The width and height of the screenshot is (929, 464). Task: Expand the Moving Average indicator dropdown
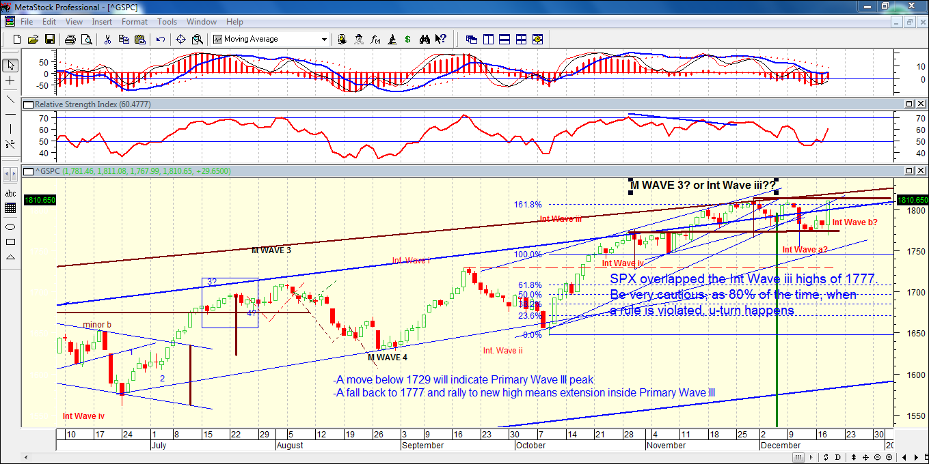324,40
